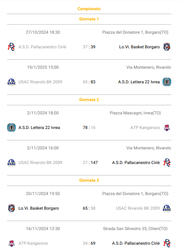181x250 pixels.
Task: Click the Strada San Silvestro 35, Chieri venue
Action: click(x=135, y=229)
